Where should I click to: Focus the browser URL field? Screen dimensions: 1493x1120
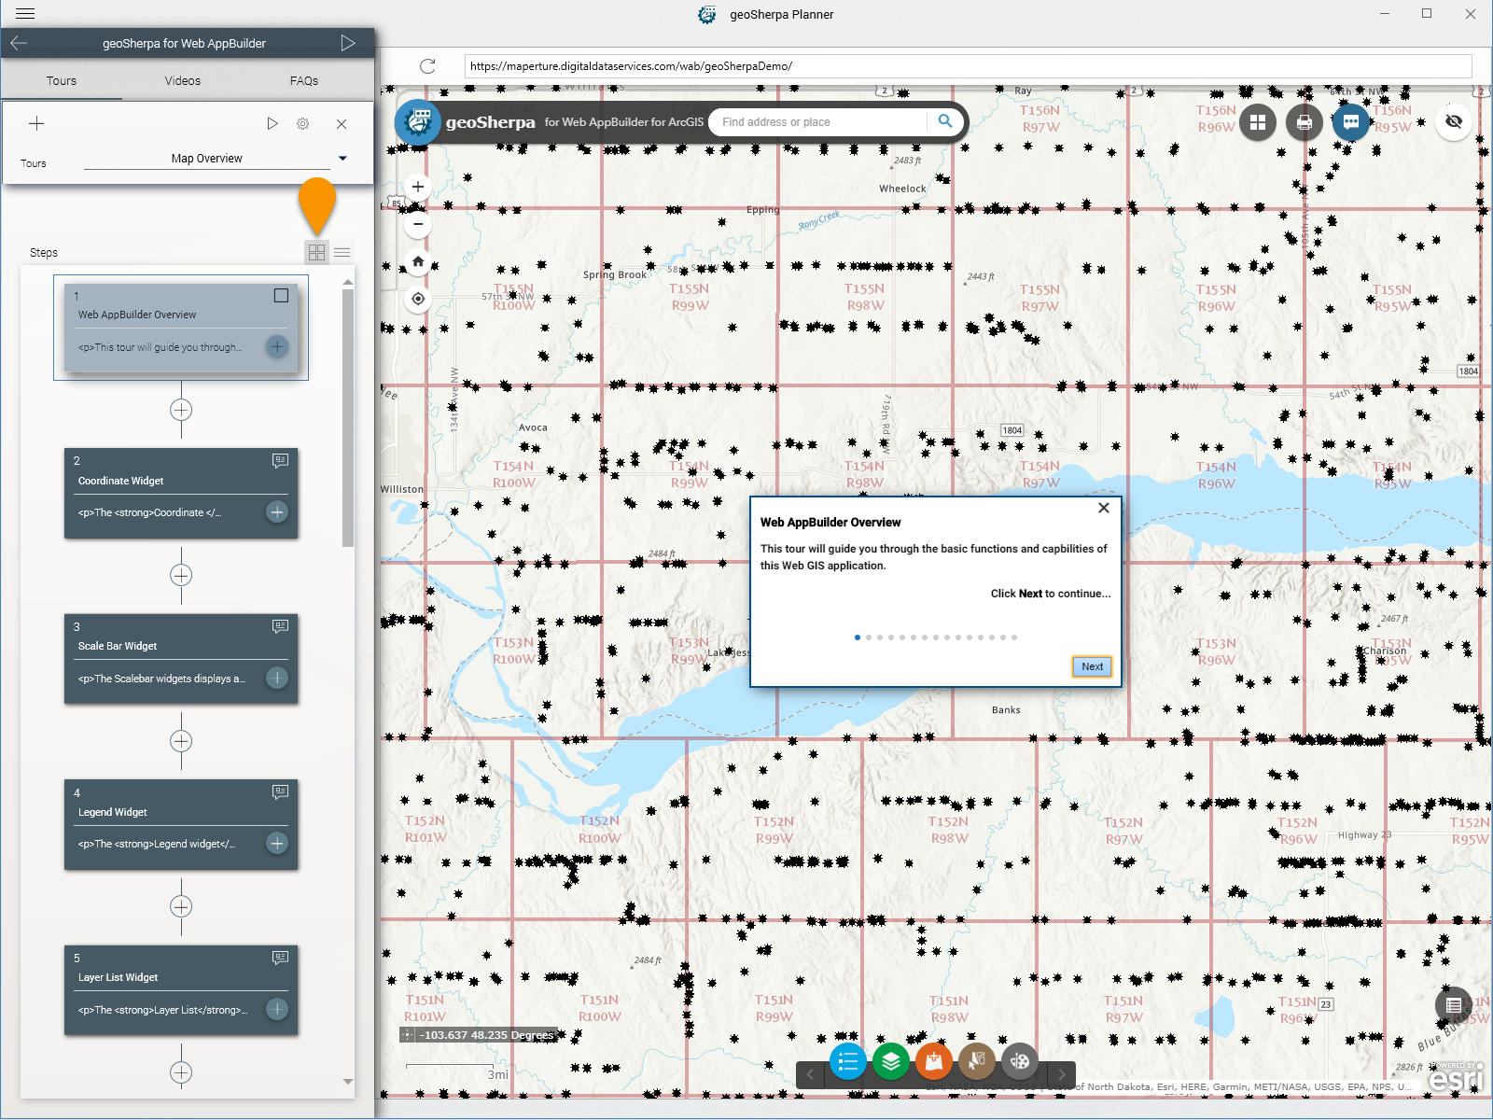coord(968,66)
